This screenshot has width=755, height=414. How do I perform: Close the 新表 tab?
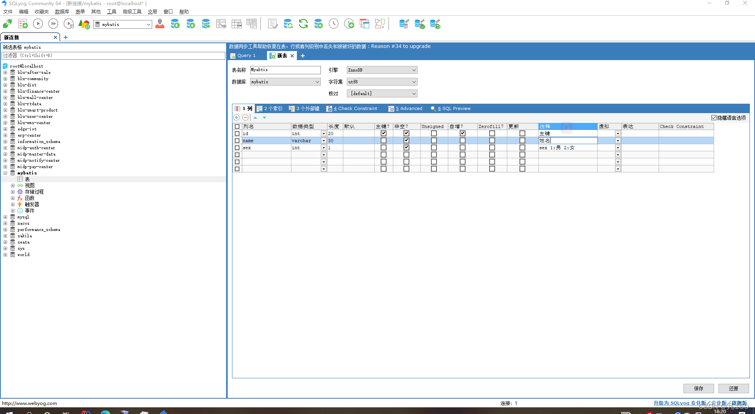click(292, 56)
